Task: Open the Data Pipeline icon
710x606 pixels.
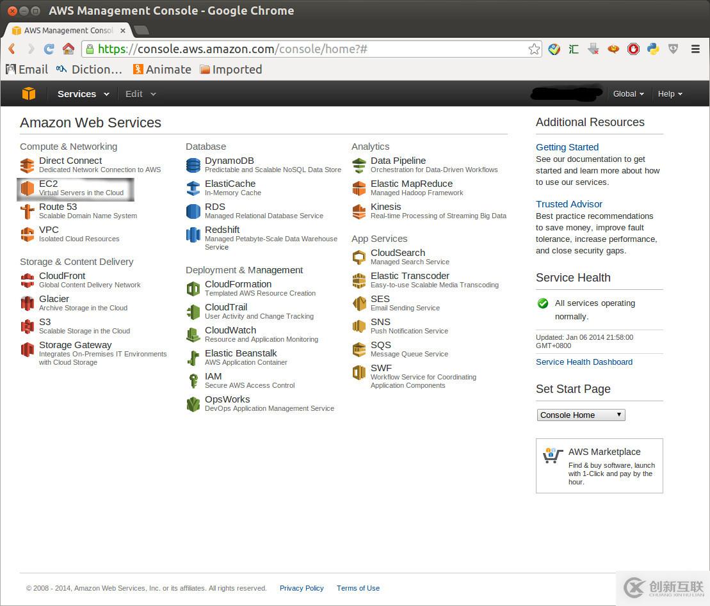Action: (x=359, y=165)
